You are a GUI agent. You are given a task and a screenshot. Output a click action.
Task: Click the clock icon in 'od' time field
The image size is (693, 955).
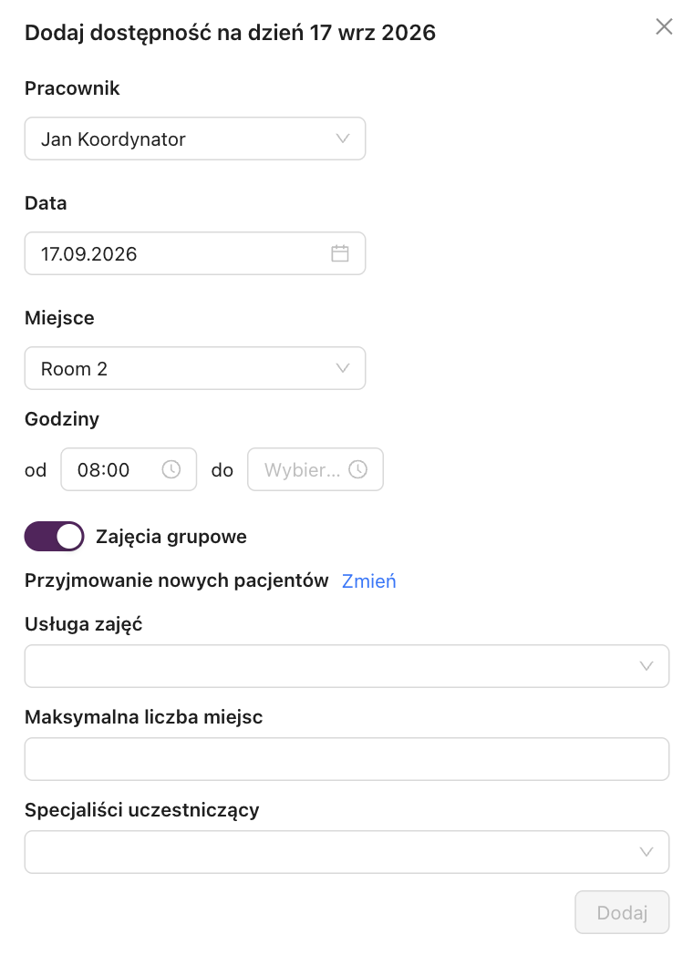tap(171, 469)
